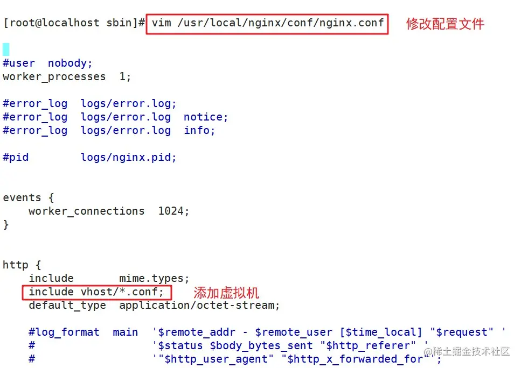
Task: Click the cyan cursor block at top
Action: click(x=6, y=49)
